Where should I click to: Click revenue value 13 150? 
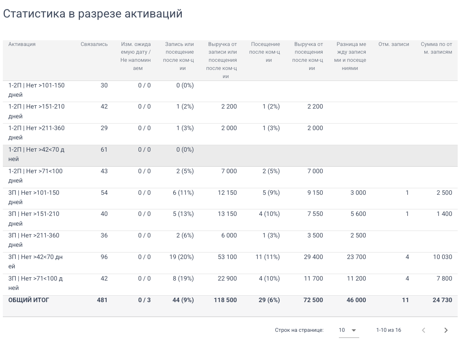227,214
